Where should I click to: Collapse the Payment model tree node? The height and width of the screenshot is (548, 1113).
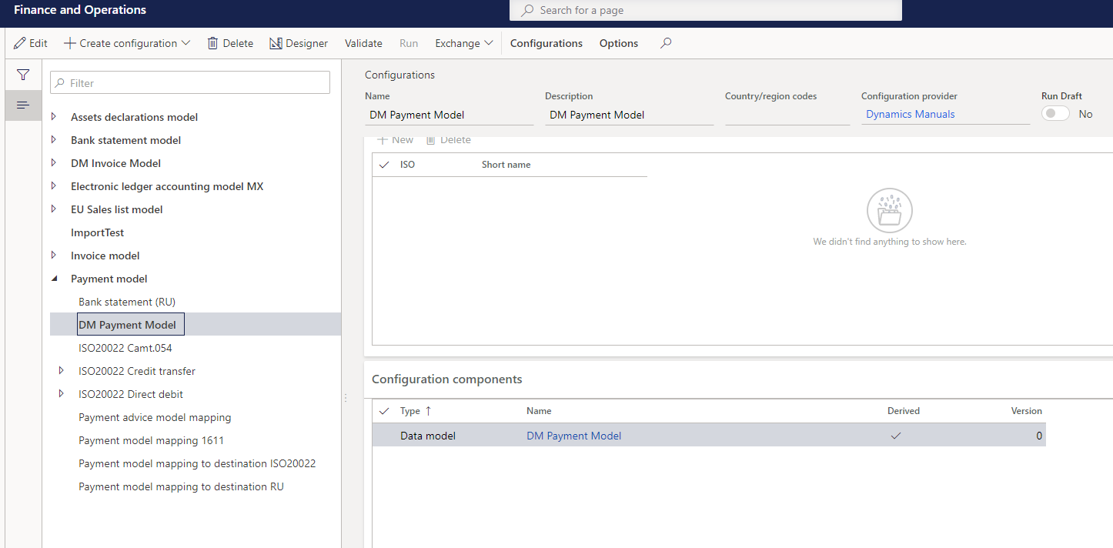pos(53,278)
